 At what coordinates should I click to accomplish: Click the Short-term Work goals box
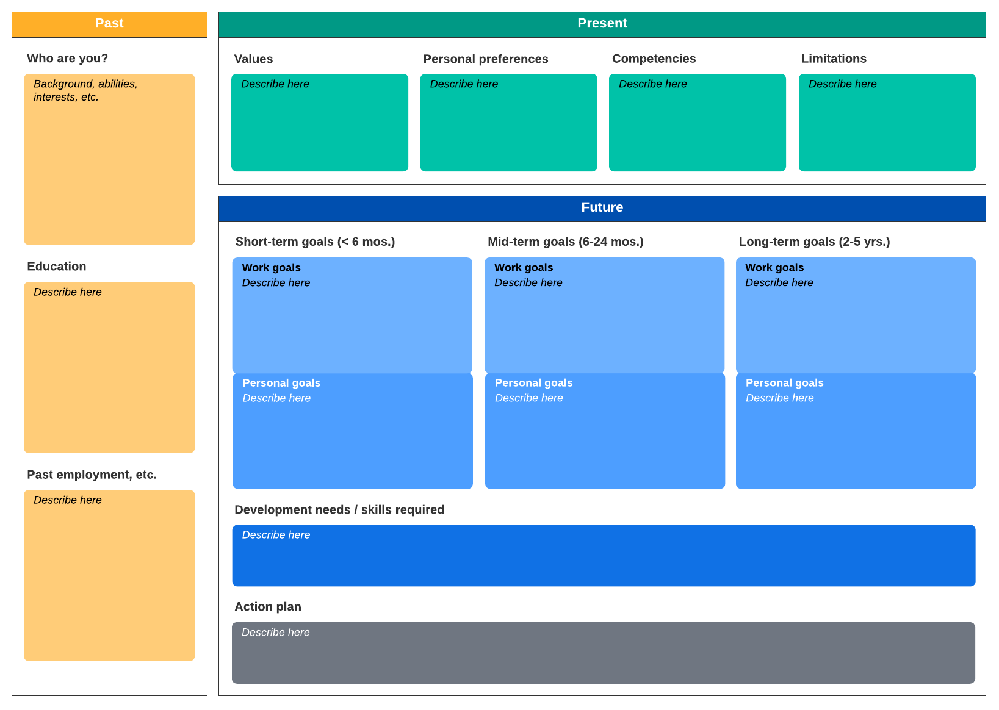[x=352, y=315]
